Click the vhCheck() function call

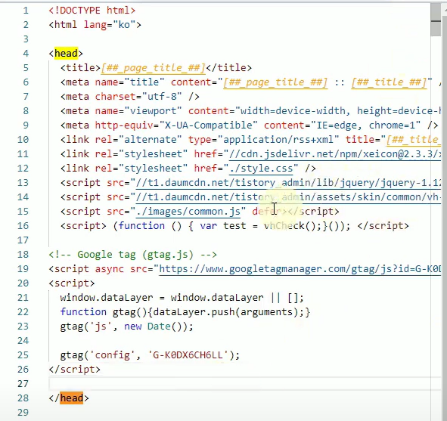293,226
